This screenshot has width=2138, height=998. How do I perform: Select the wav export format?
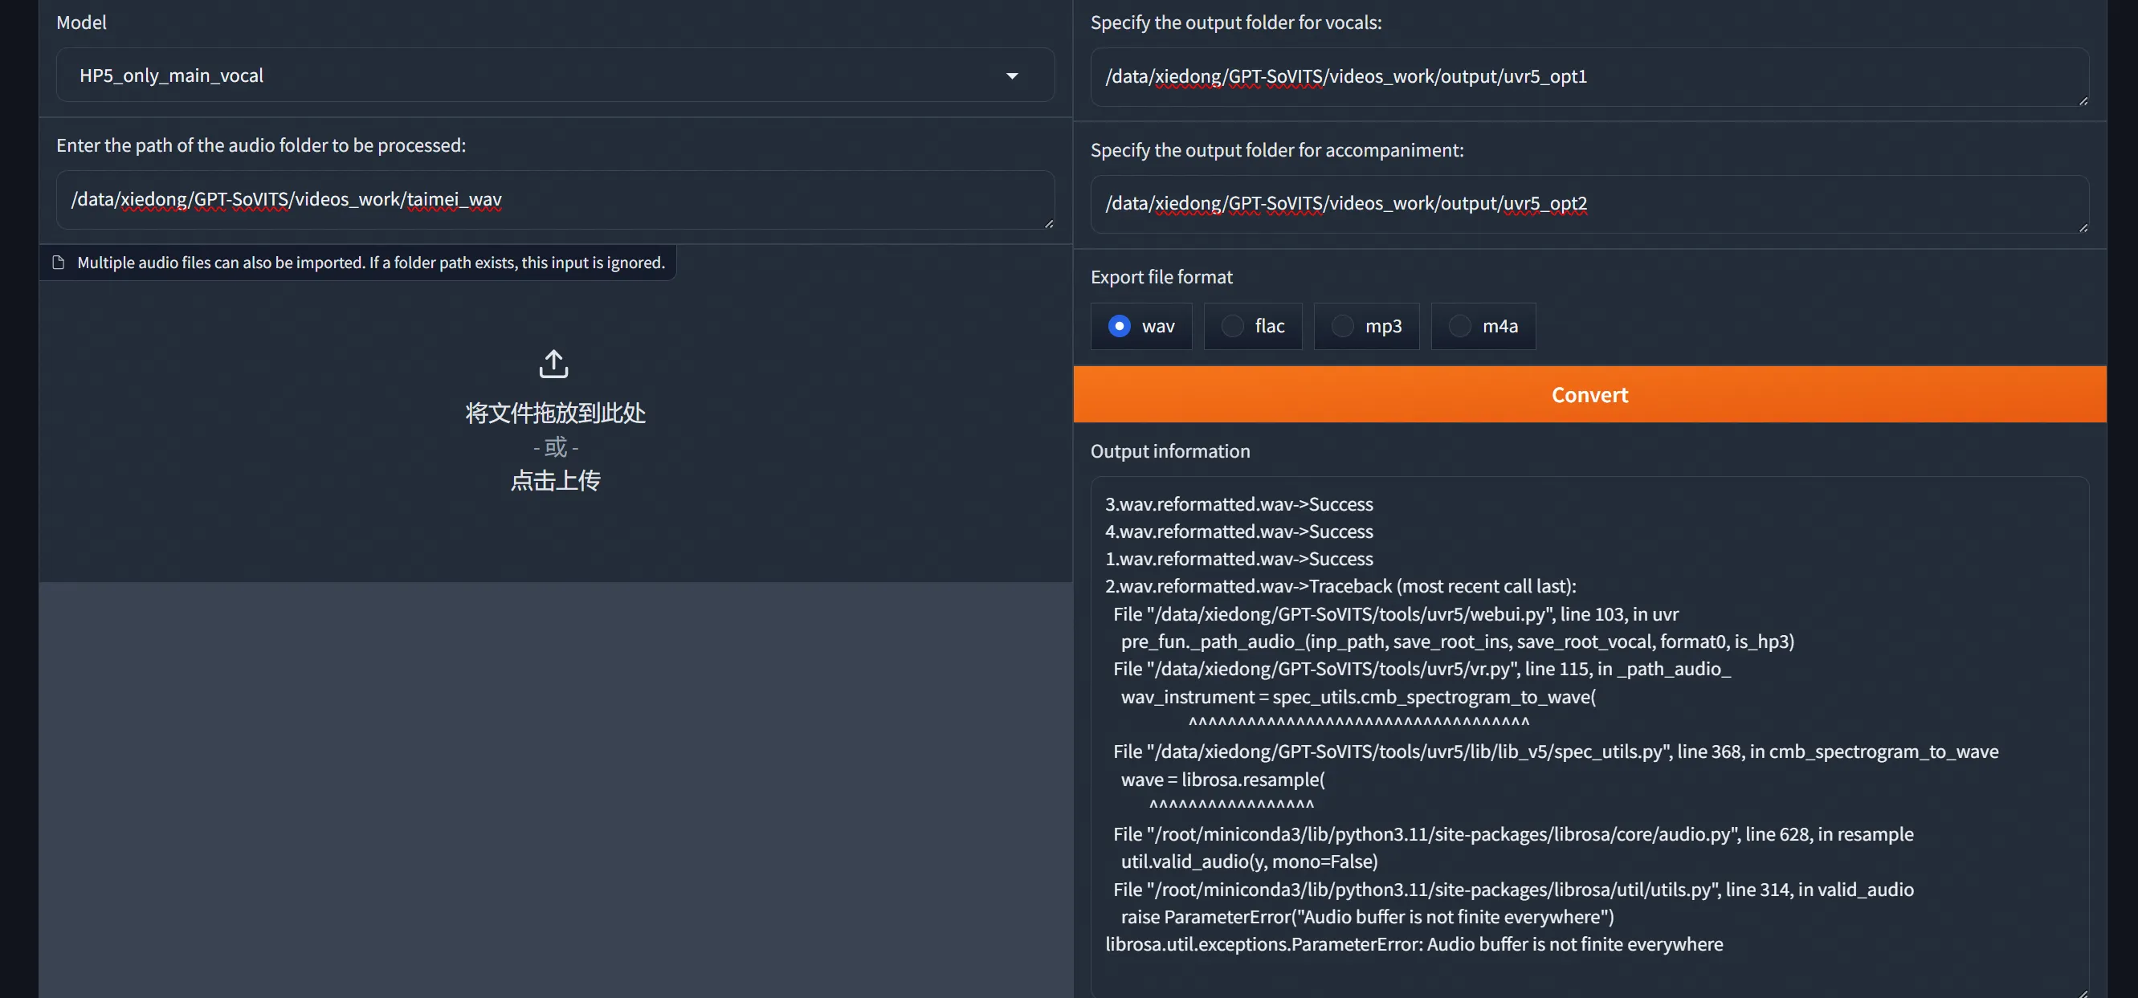tap(1119, 326)
